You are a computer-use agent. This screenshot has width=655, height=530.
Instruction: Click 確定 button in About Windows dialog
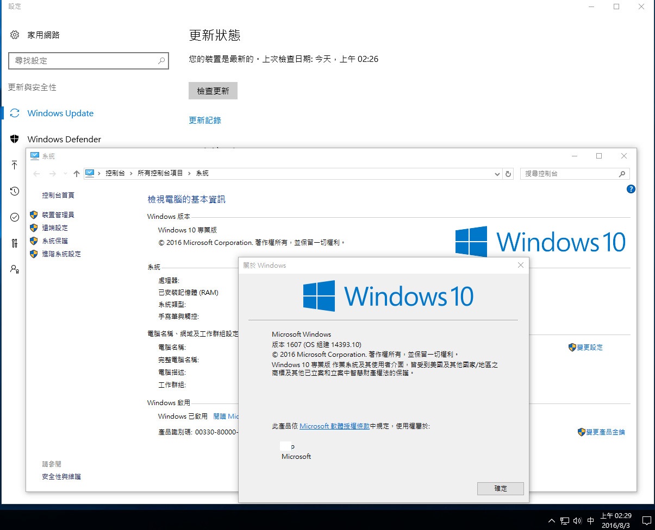pos(501,488)
